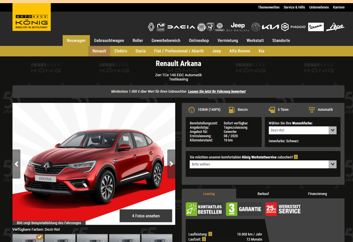Show previous car photo with left arrow

tap(16, 164)
